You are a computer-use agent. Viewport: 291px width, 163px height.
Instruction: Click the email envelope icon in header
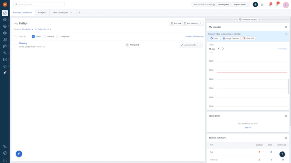click(x=262, y=4)
